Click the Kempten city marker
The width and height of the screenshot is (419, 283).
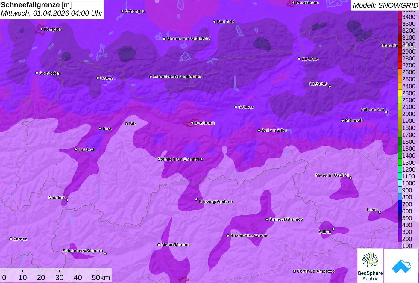[41, 29]
